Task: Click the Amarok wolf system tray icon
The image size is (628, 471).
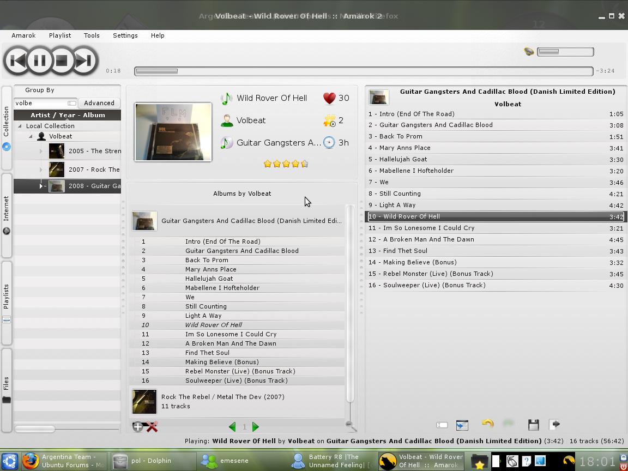Action: coord(569,461)
